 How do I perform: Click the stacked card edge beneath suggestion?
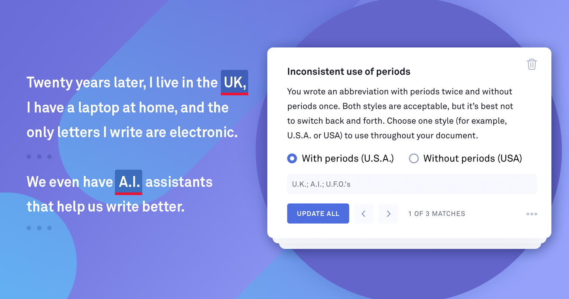pos(410,244)
